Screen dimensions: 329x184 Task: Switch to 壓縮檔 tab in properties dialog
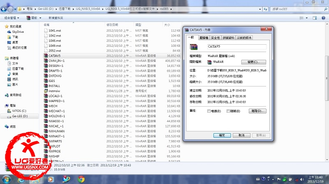tap(204, 38)
